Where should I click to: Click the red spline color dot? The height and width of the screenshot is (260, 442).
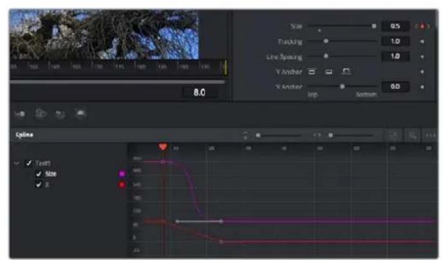coord(122,185)
